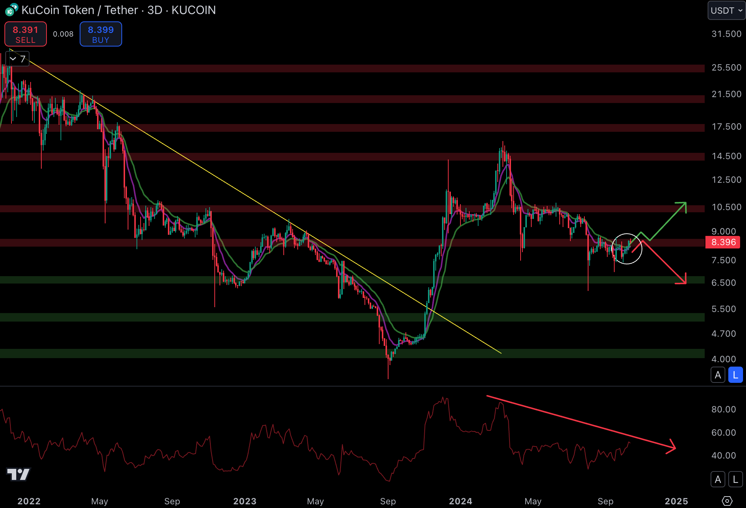
Task: Click the KuCoin Token / Tether title
Action: point(80,10)
